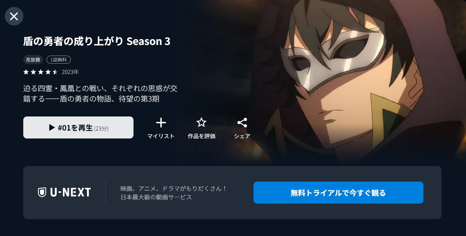The width and height of the screenshot is (466, 236).
Task: Start the free trial with 無料トライアルで今すぐ観る
Action: (x=338, y=193)
